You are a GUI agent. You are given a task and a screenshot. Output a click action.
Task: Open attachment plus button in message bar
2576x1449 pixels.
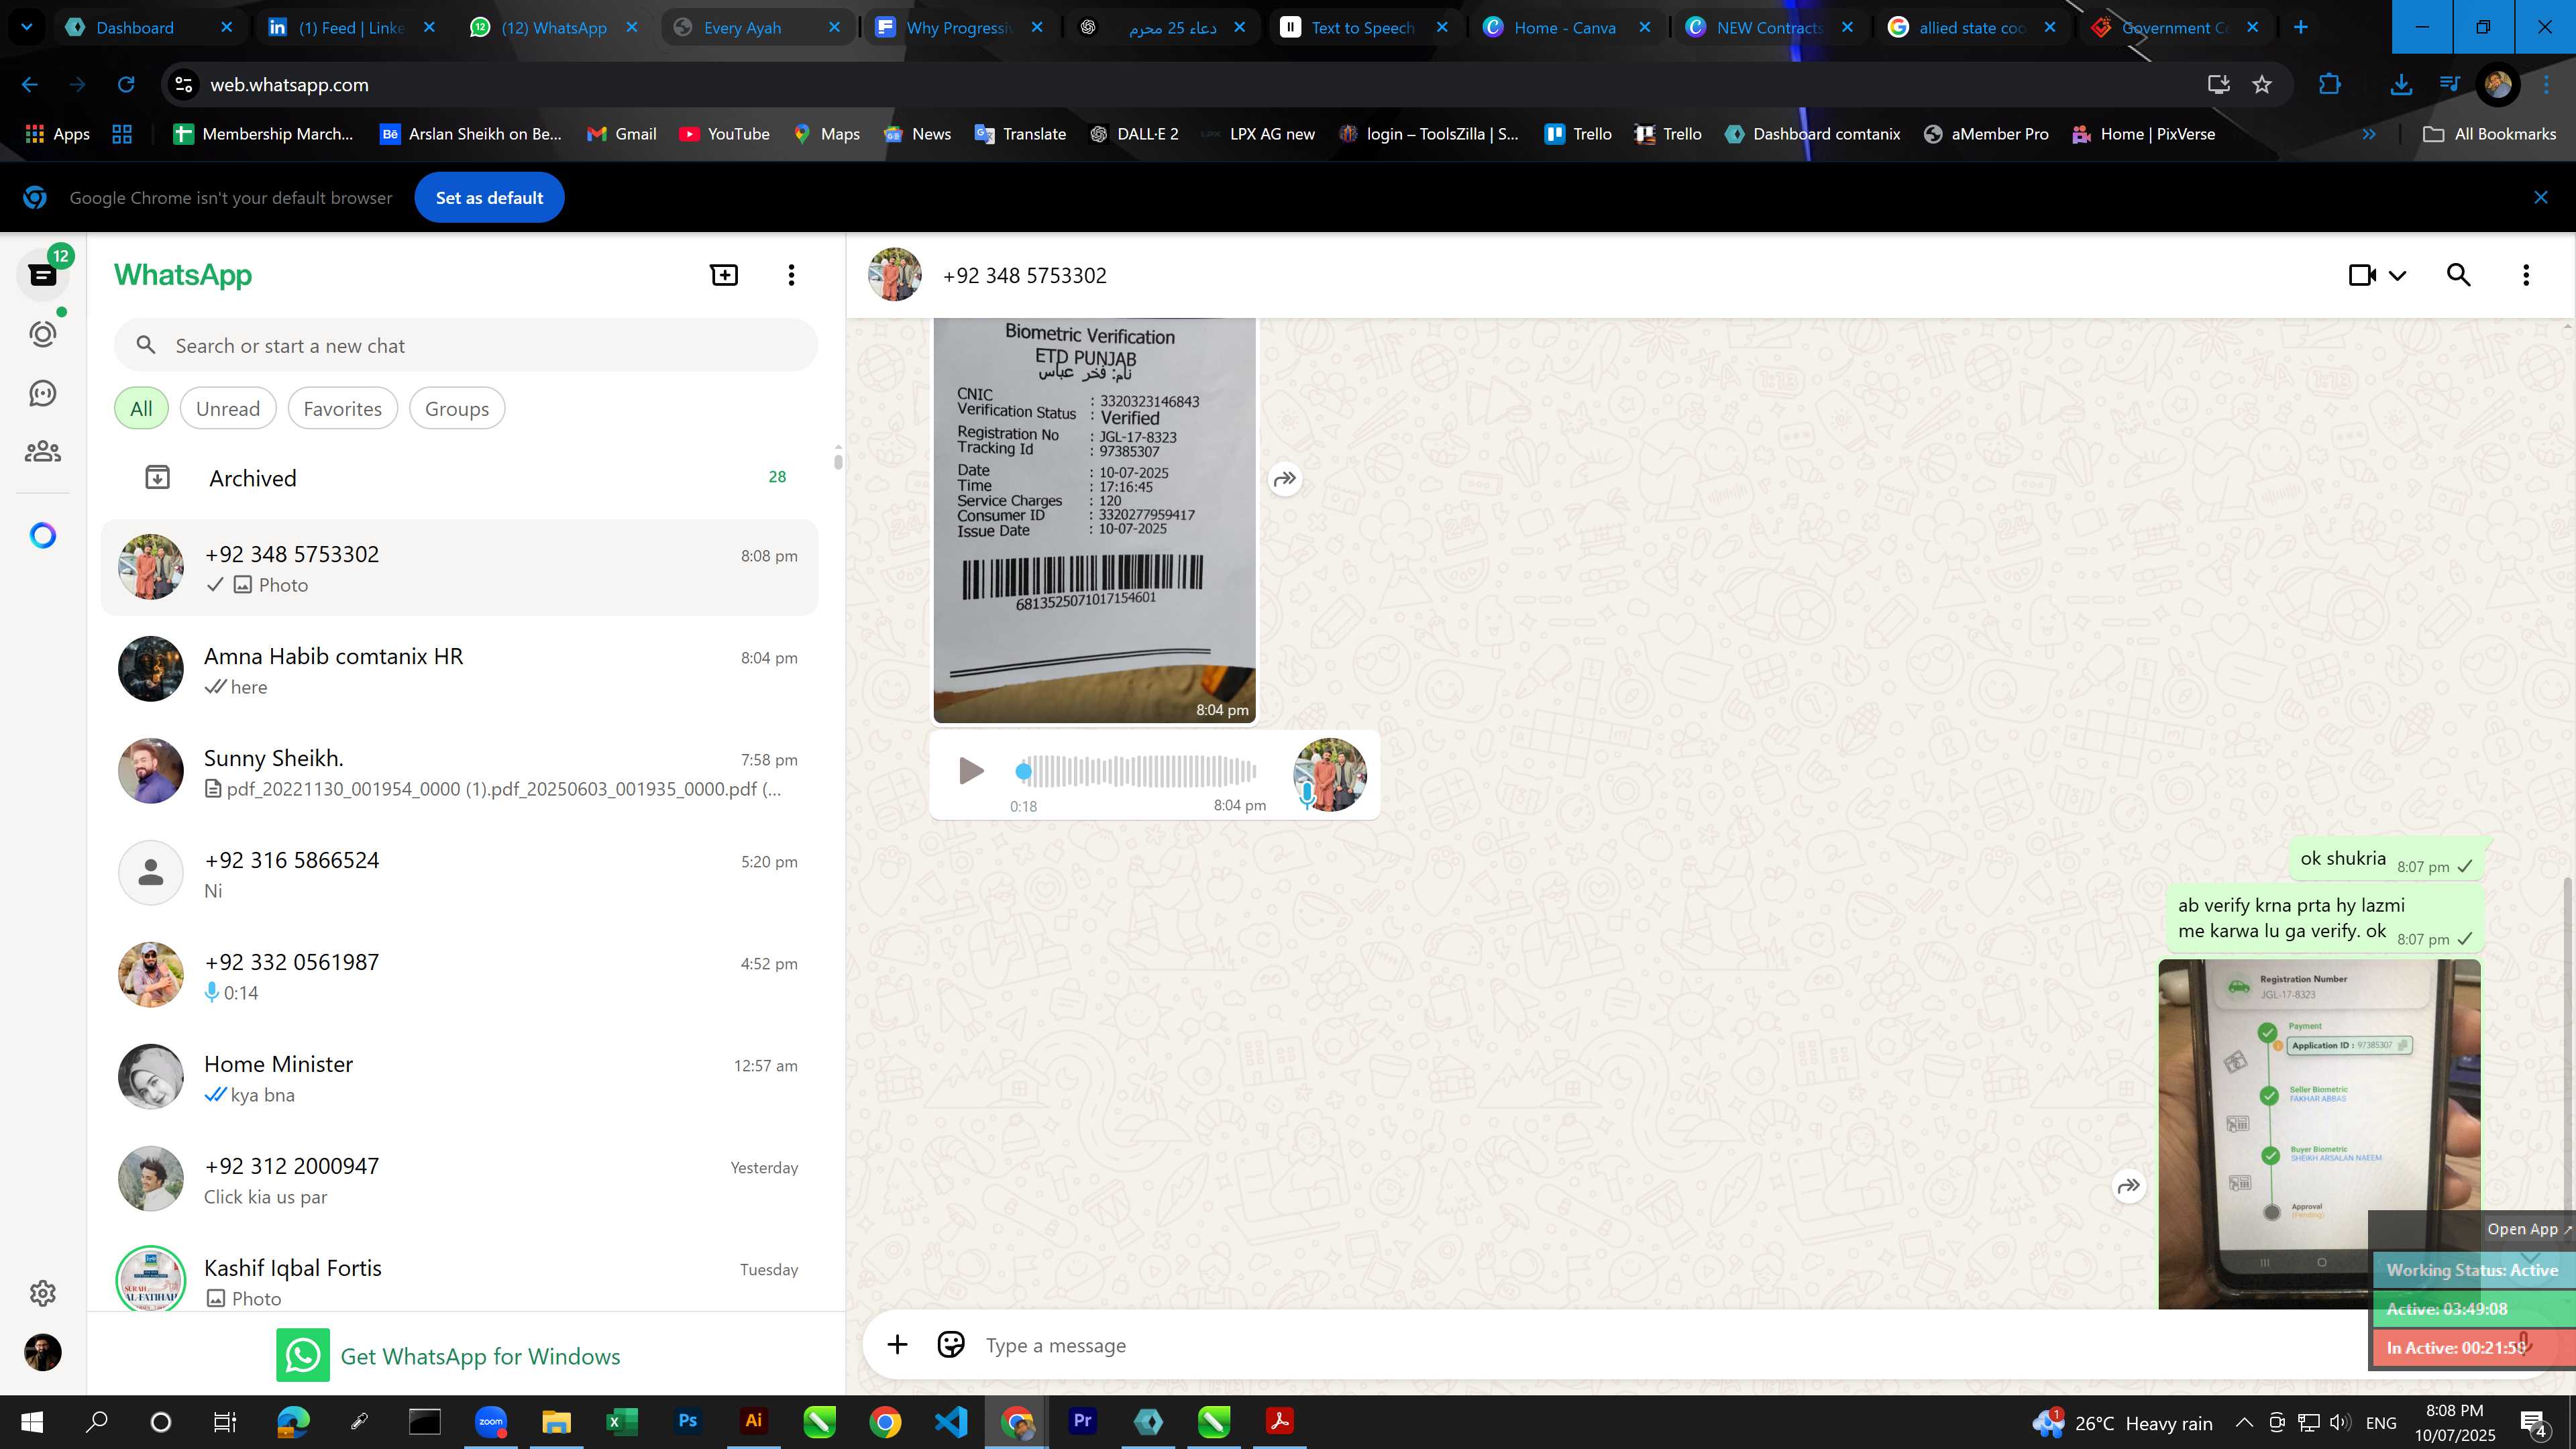pos(897,1345)
